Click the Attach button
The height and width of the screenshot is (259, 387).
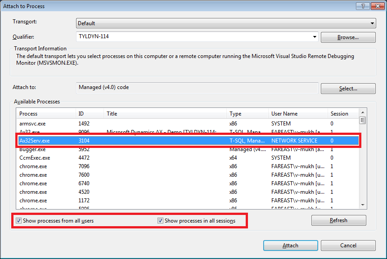290,246
